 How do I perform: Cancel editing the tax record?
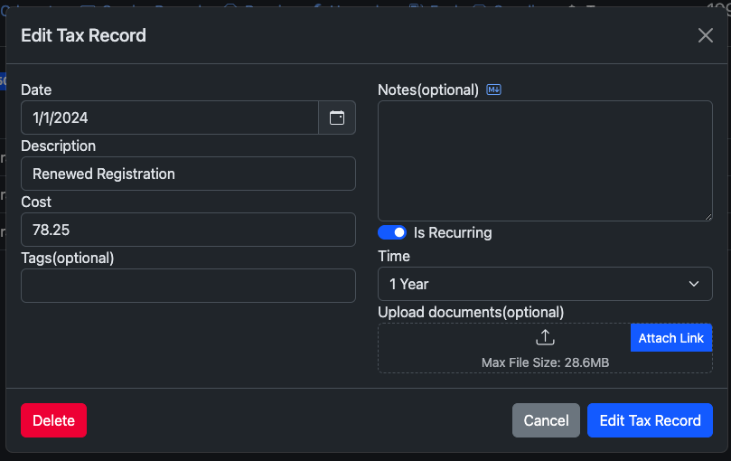(x=546, y=420)
